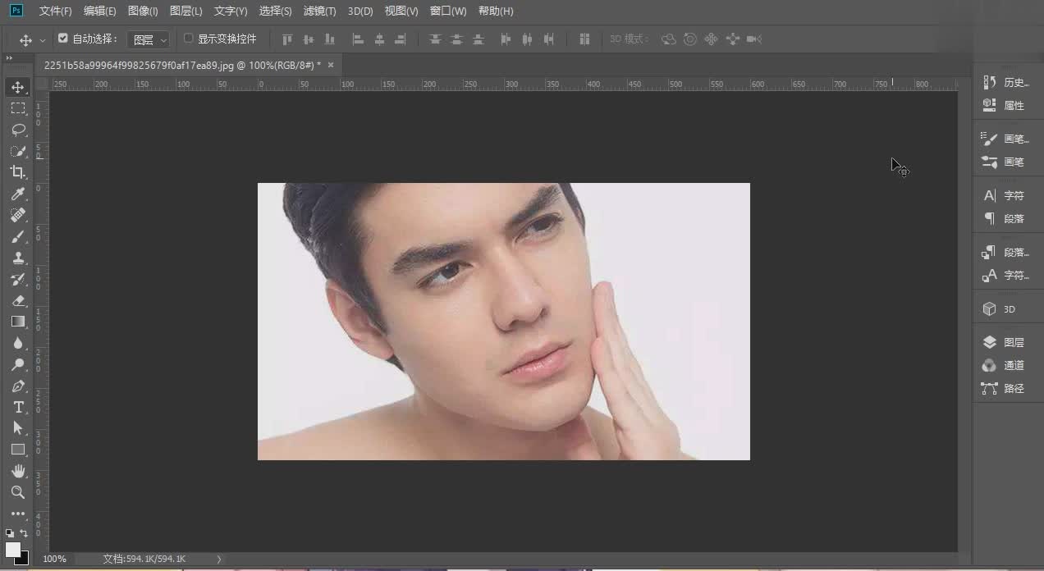Select the Lasso tool
Image resolution: width=1044 pixels, height=571 pixels.
coord(18,130)
